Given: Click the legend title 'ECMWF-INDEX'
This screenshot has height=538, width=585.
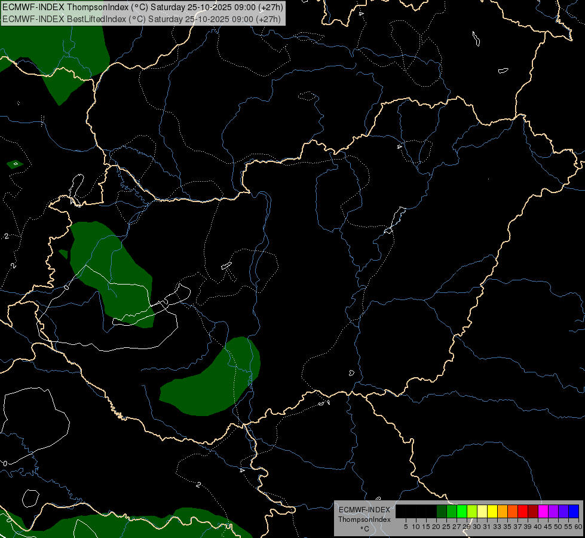Looking at the screenshot, I should (x=365, y=510).
